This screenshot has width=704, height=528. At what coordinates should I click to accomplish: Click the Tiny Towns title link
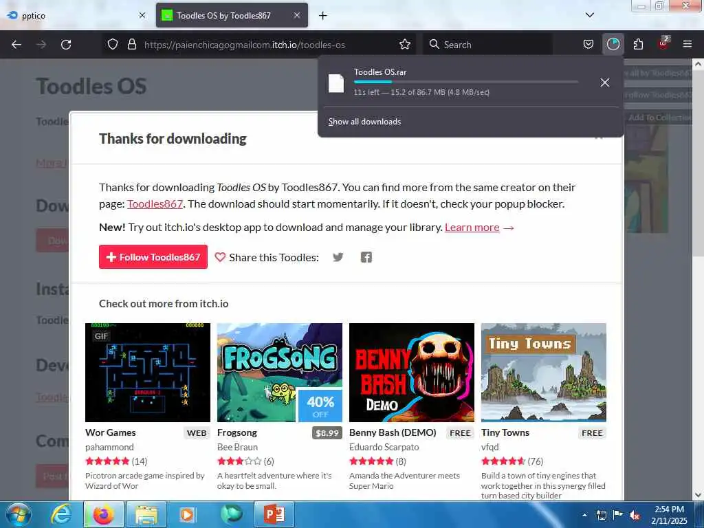[x=505, y=432]
